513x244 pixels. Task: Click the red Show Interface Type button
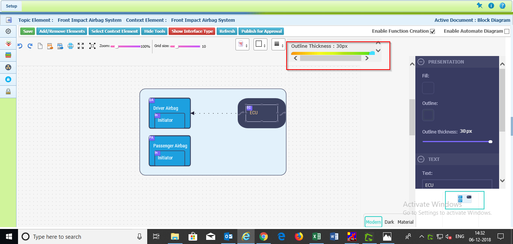coord(192,31)
